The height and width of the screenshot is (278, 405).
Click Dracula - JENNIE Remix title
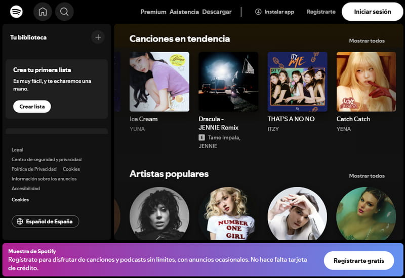tap(219, 123)
